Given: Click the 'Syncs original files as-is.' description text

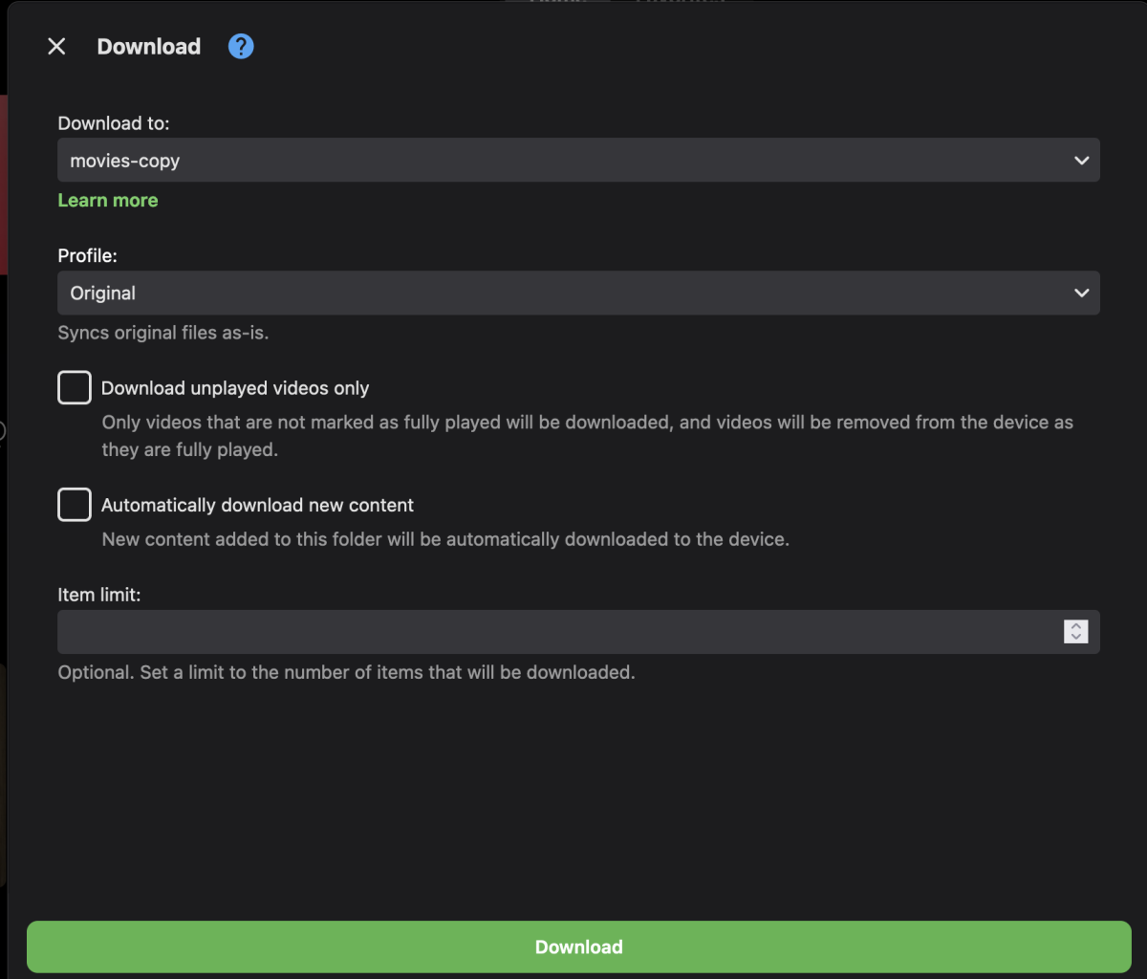Looking at the screenshot, I should [163, 334].
